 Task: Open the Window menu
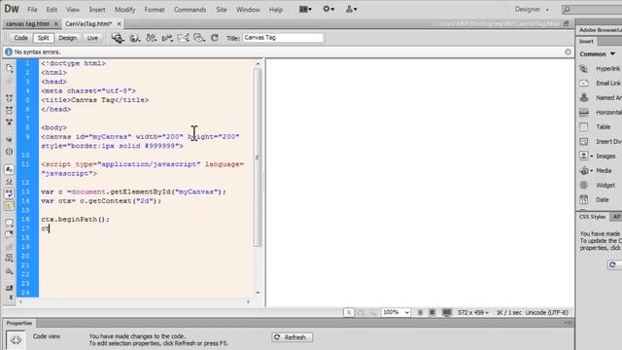(x=248, y=10)
